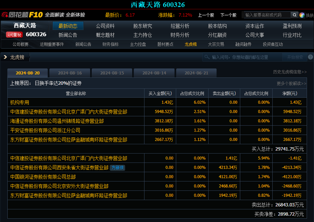This screenshot has height=222, width=314.
Task: Jump to 主力控盘 sub-section
Action: coord(138,44)
